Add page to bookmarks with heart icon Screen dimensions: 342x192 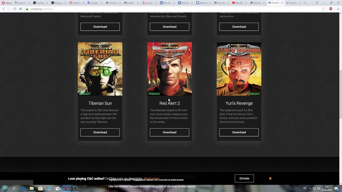323,9
